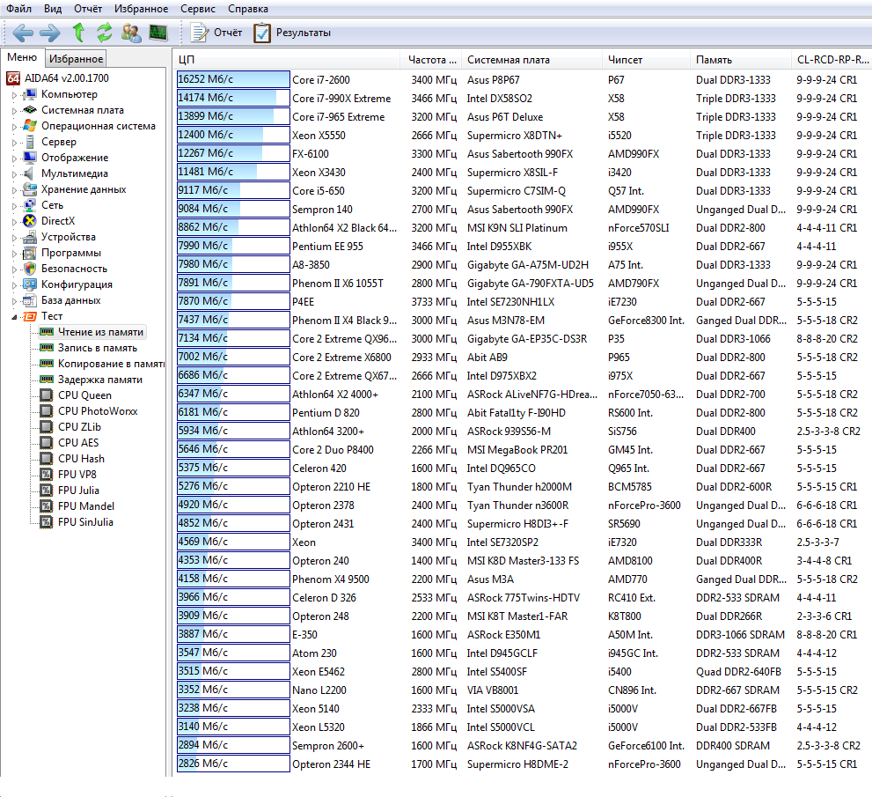Sort by the ЦП column header
The image size is (872, 797).
coord(286,60)
